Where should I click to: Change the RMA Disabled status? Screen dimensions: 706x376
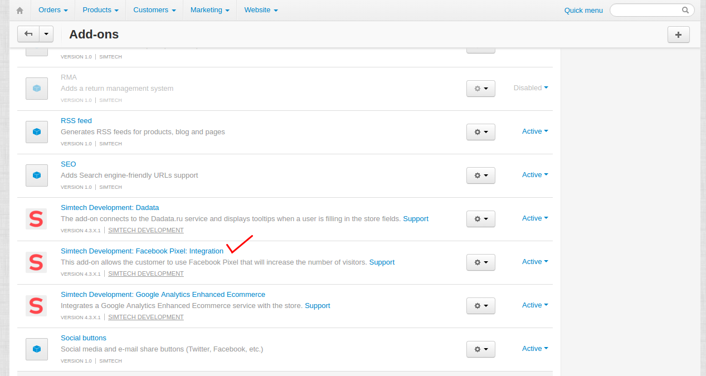[530, 88]
